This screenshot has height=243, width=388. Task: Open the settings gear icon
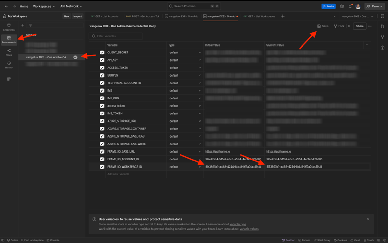(342, 6)
